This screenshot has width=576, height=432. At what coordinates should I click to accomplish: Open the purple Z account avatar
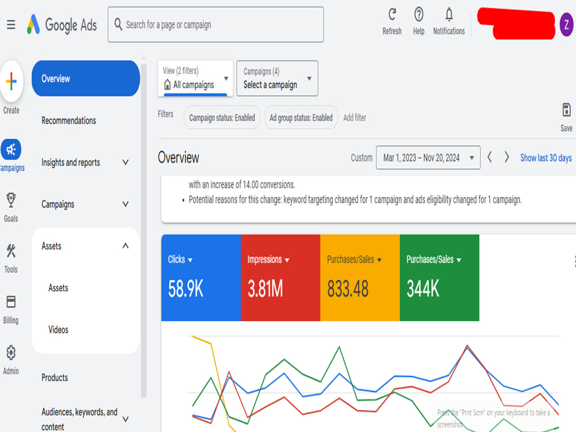pyautogui.click(x=566, y=25)
